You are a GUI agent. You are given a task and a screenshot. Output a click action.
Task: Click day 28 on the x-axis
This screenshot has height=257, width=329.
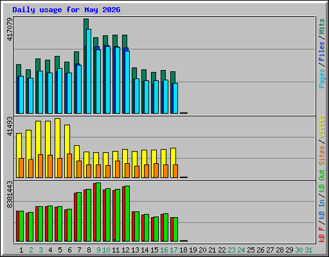(280, 250)
